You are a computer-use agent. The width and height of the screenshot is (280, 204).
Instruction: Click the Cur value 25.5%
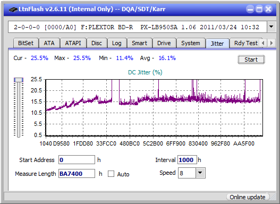click(x=39, y=58)
